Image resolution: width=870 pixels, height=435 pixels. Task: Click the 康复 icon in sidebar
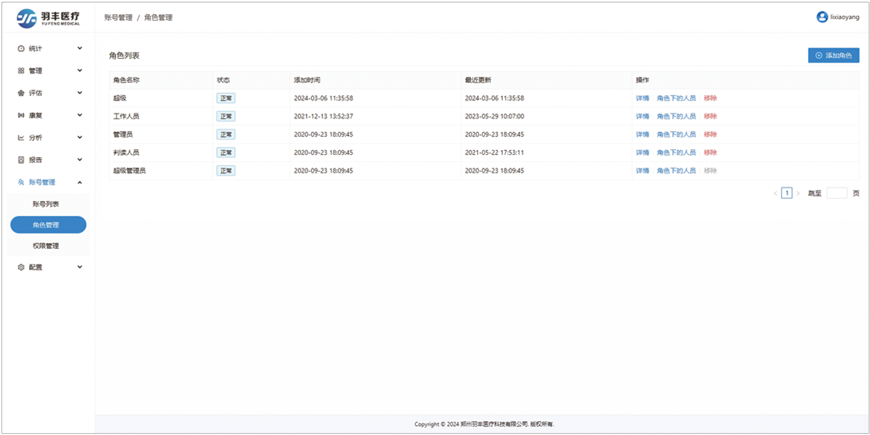point(21,115)
